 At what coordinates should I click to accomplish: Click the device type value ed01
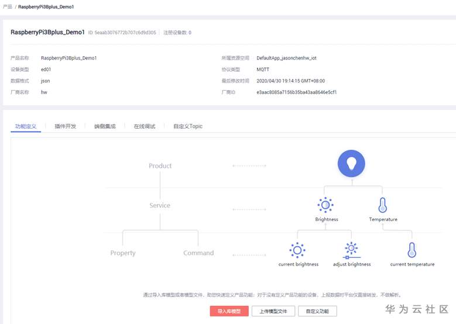tap(46, 70)
